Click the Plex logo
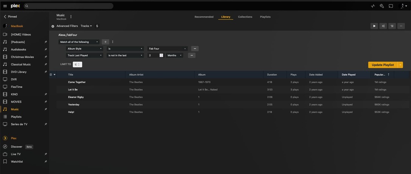Viewport: 411px width, 174px height. [x=15, y=6]
